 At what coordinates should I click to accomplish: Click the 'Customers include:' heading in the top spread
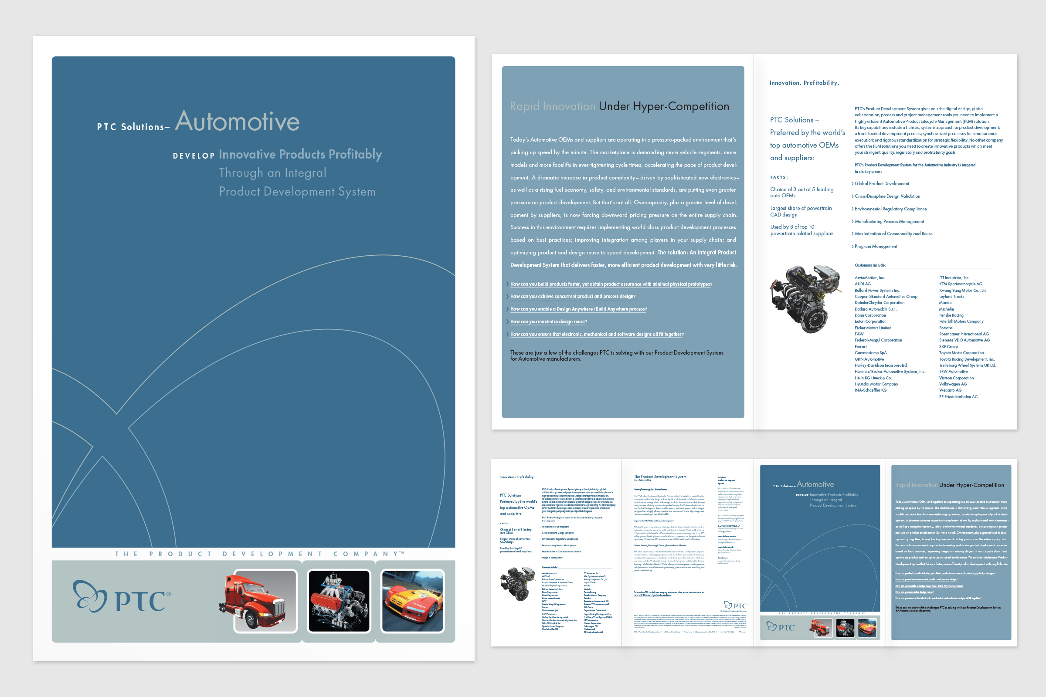(x=870, y=265)
